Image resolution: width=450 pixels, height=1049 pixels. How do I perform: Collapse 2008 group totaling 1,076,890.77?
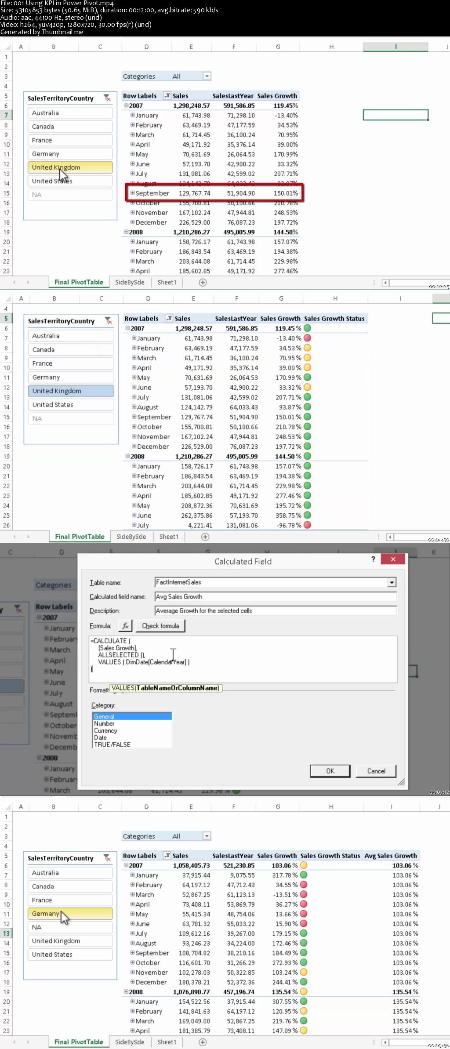pos(126,991)
